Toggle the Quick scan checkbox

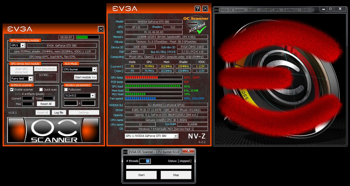pyautogui.click(x=41, y=89)
